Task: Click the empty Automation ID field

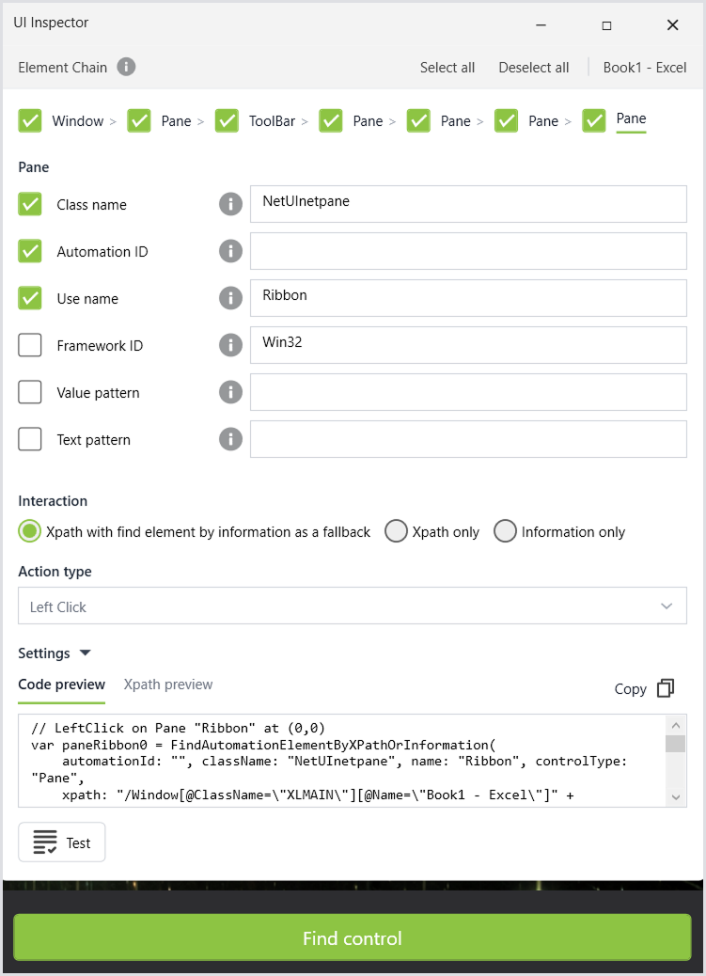Action: pyautogui.click(x=468, y=251)
